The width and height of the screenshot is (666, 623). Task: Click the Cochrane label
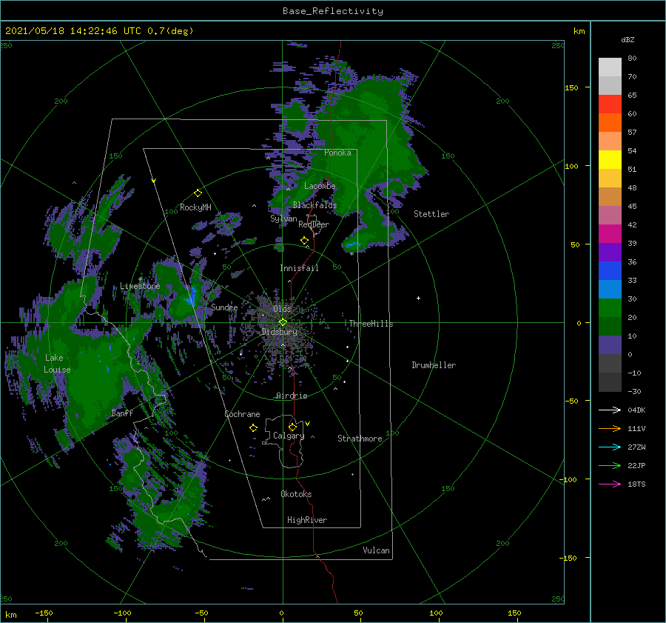[242, 414]
